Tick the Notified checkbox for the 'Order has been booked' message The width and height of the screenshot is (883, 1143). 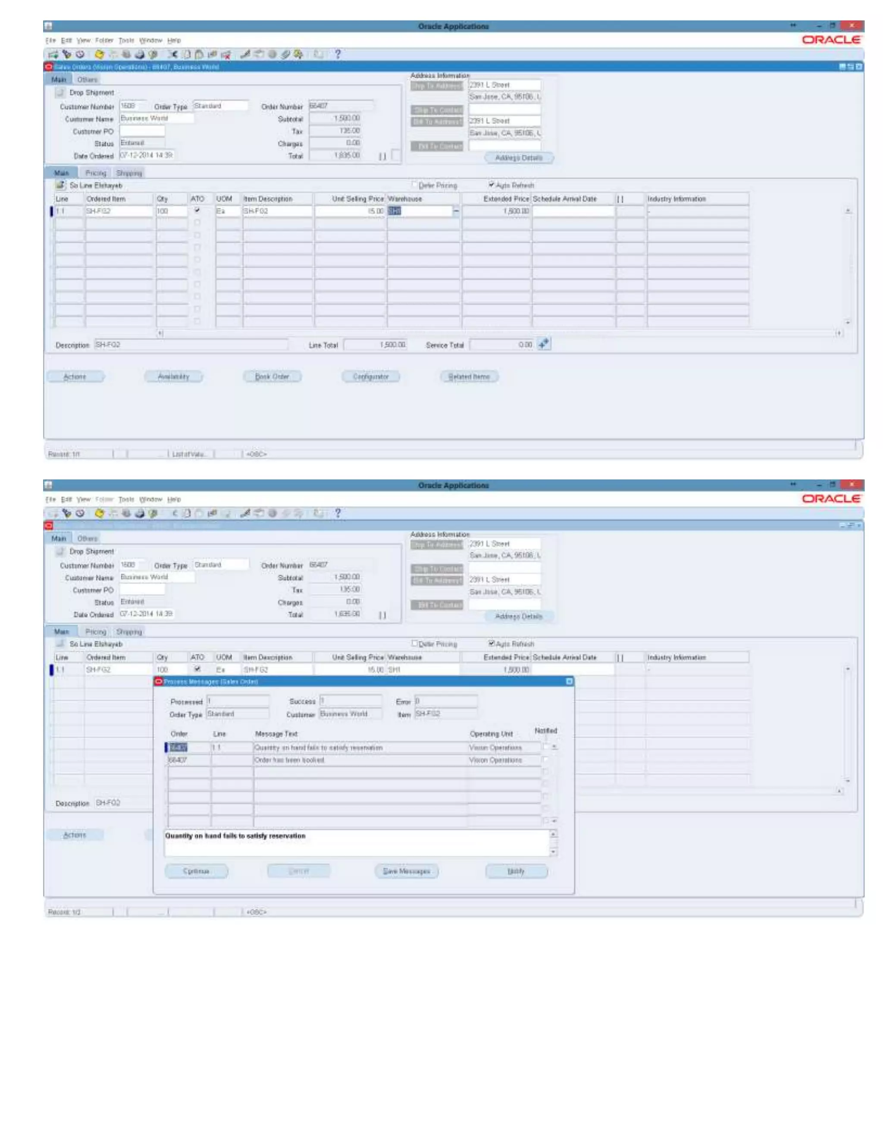[546, 760]
